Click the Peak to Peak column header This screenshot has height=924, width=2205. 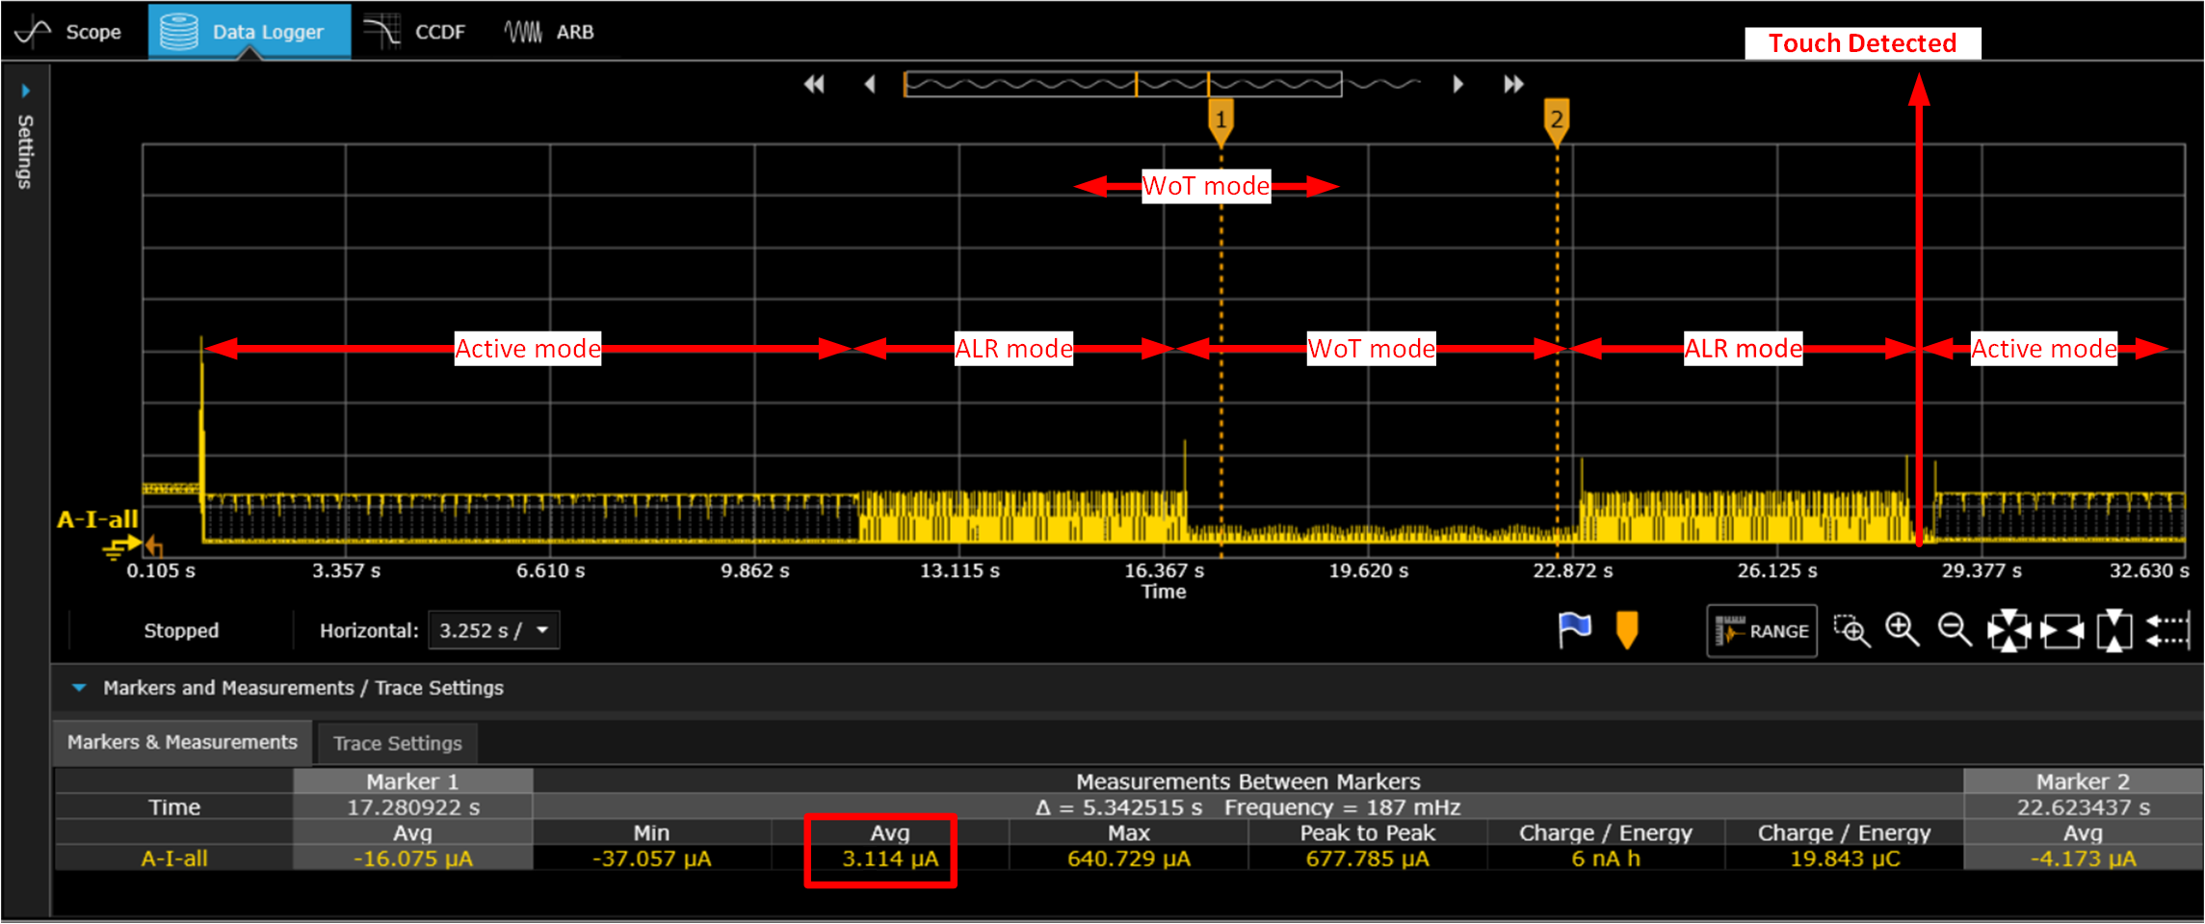(x=1368, y=833)
